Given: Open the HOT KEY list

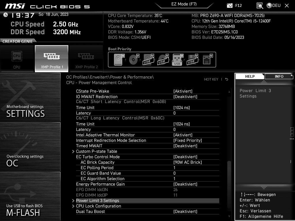Looking at the screenshot, I should pyautogui.click(x=211, y=79).
